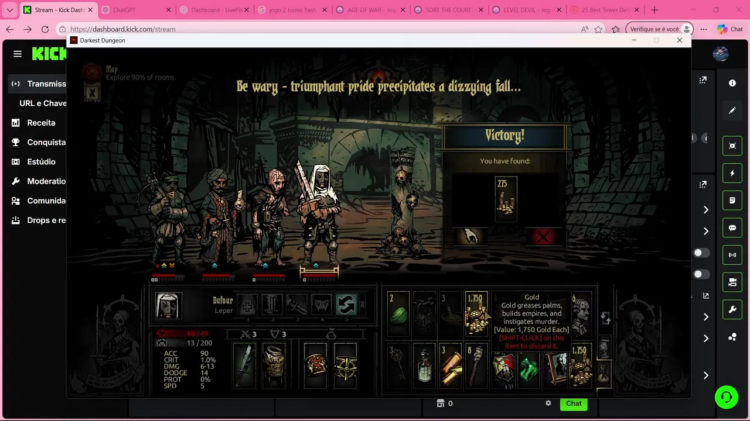Image resolution: width=750 pixels, height=421 pixels.
Task: Switch to the SORT THE COURT tab
Action: click(x=449, y=10)
